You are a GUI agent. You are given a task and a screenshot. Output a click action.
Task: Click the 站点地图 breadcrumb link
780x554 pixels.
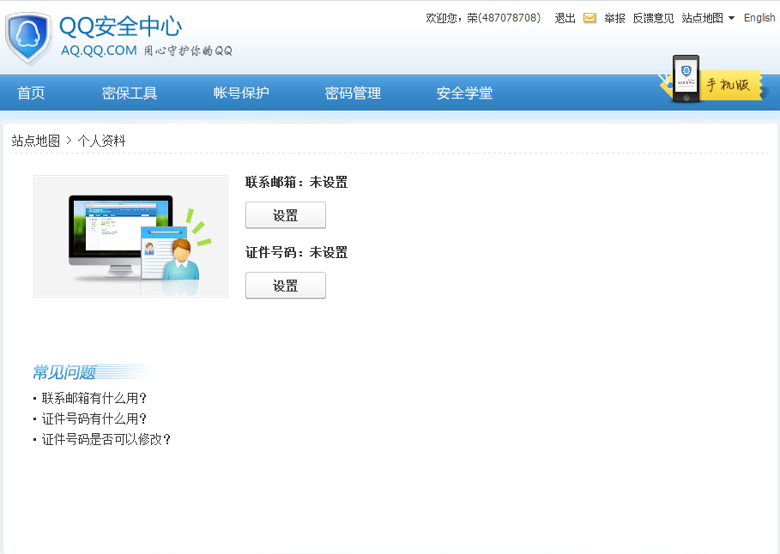35,141
